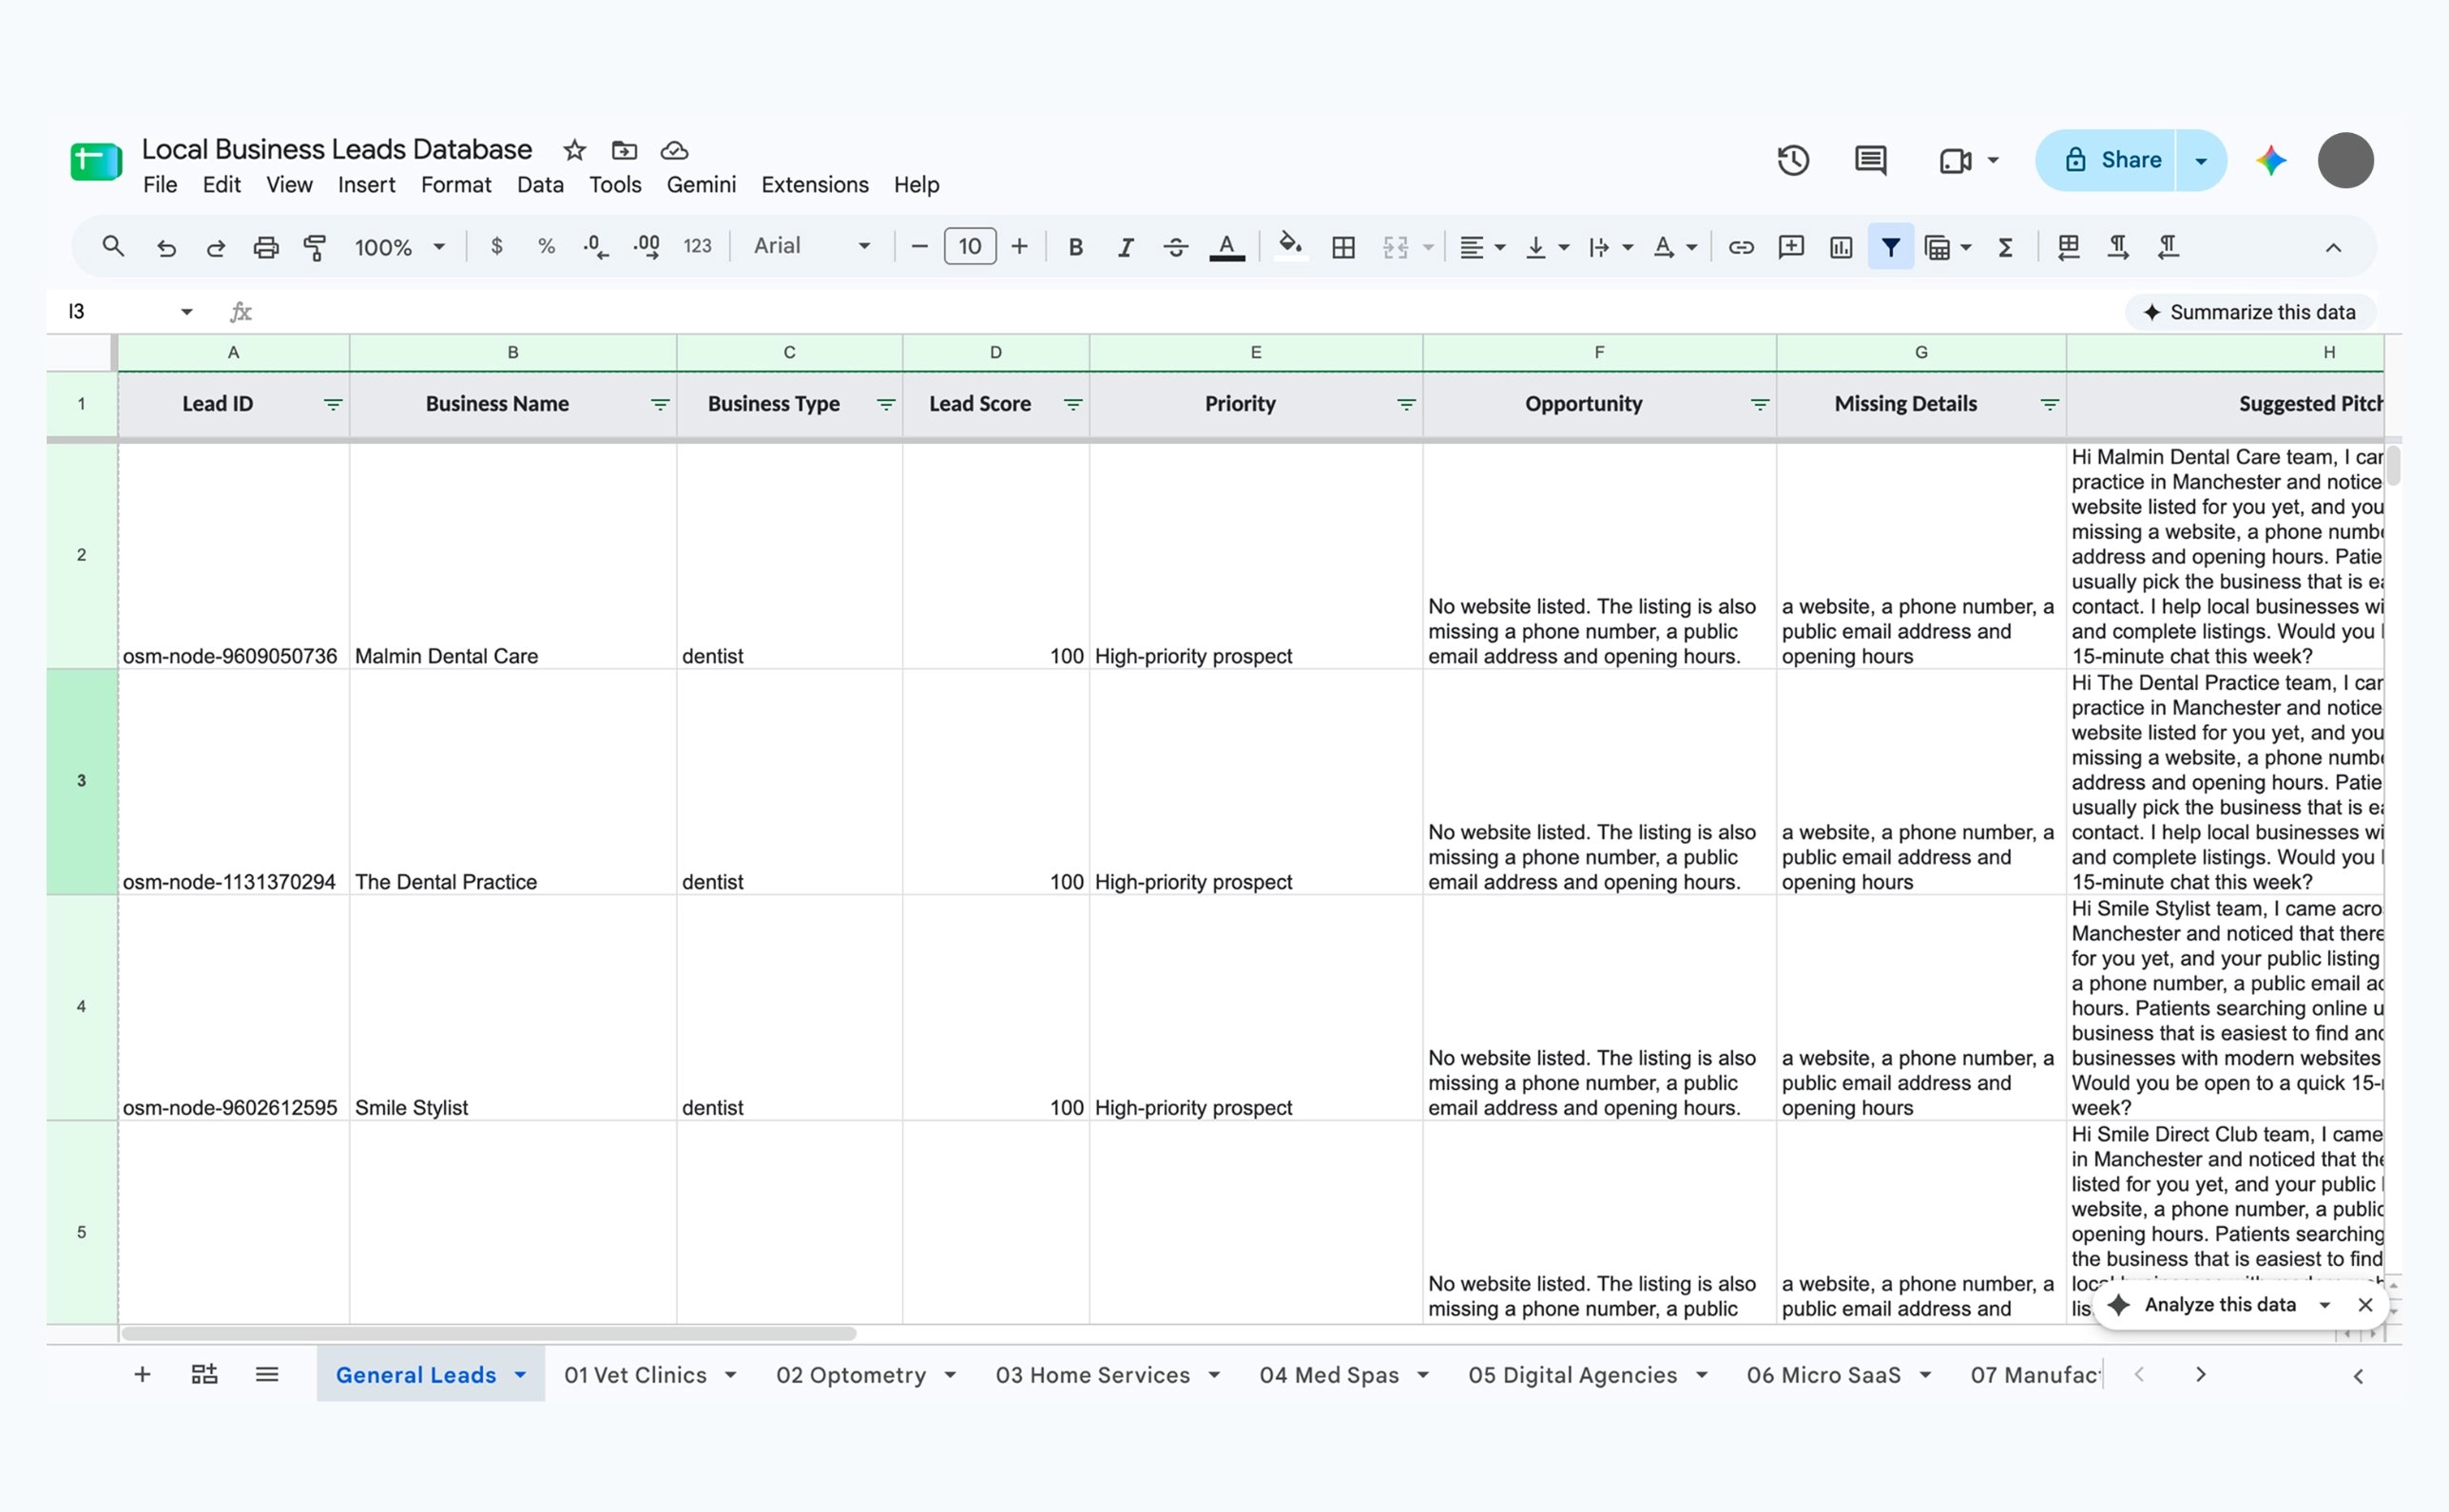Screen dimensions: 2449x1512
Task: Apply percent format icon
Action: pos(547,246)
